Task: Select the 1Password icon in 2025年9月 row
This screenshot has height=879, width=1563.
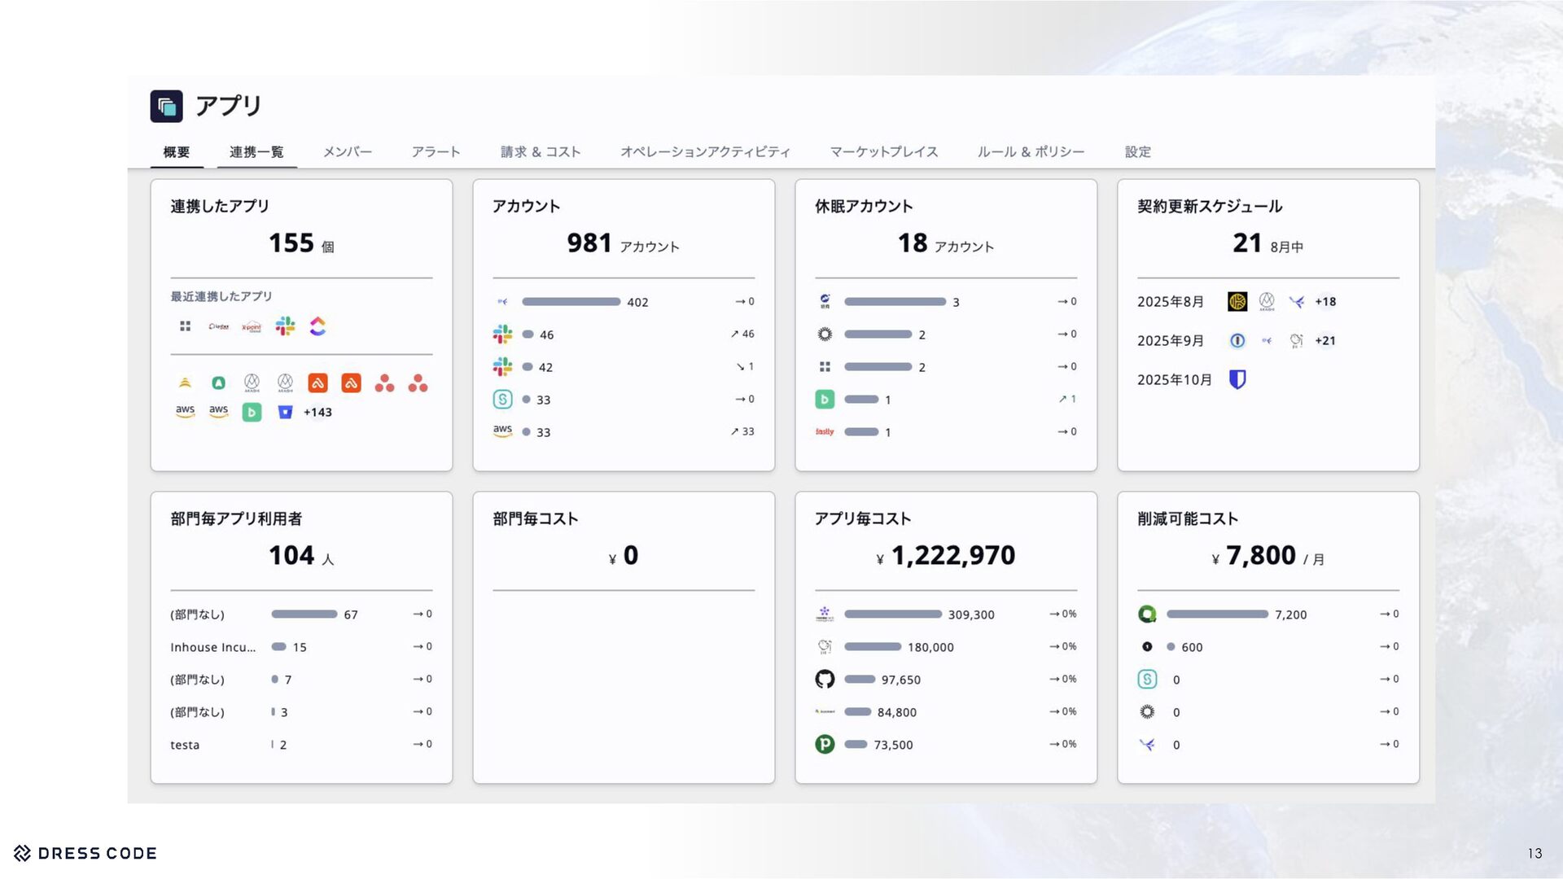Action: point(1237,340)
